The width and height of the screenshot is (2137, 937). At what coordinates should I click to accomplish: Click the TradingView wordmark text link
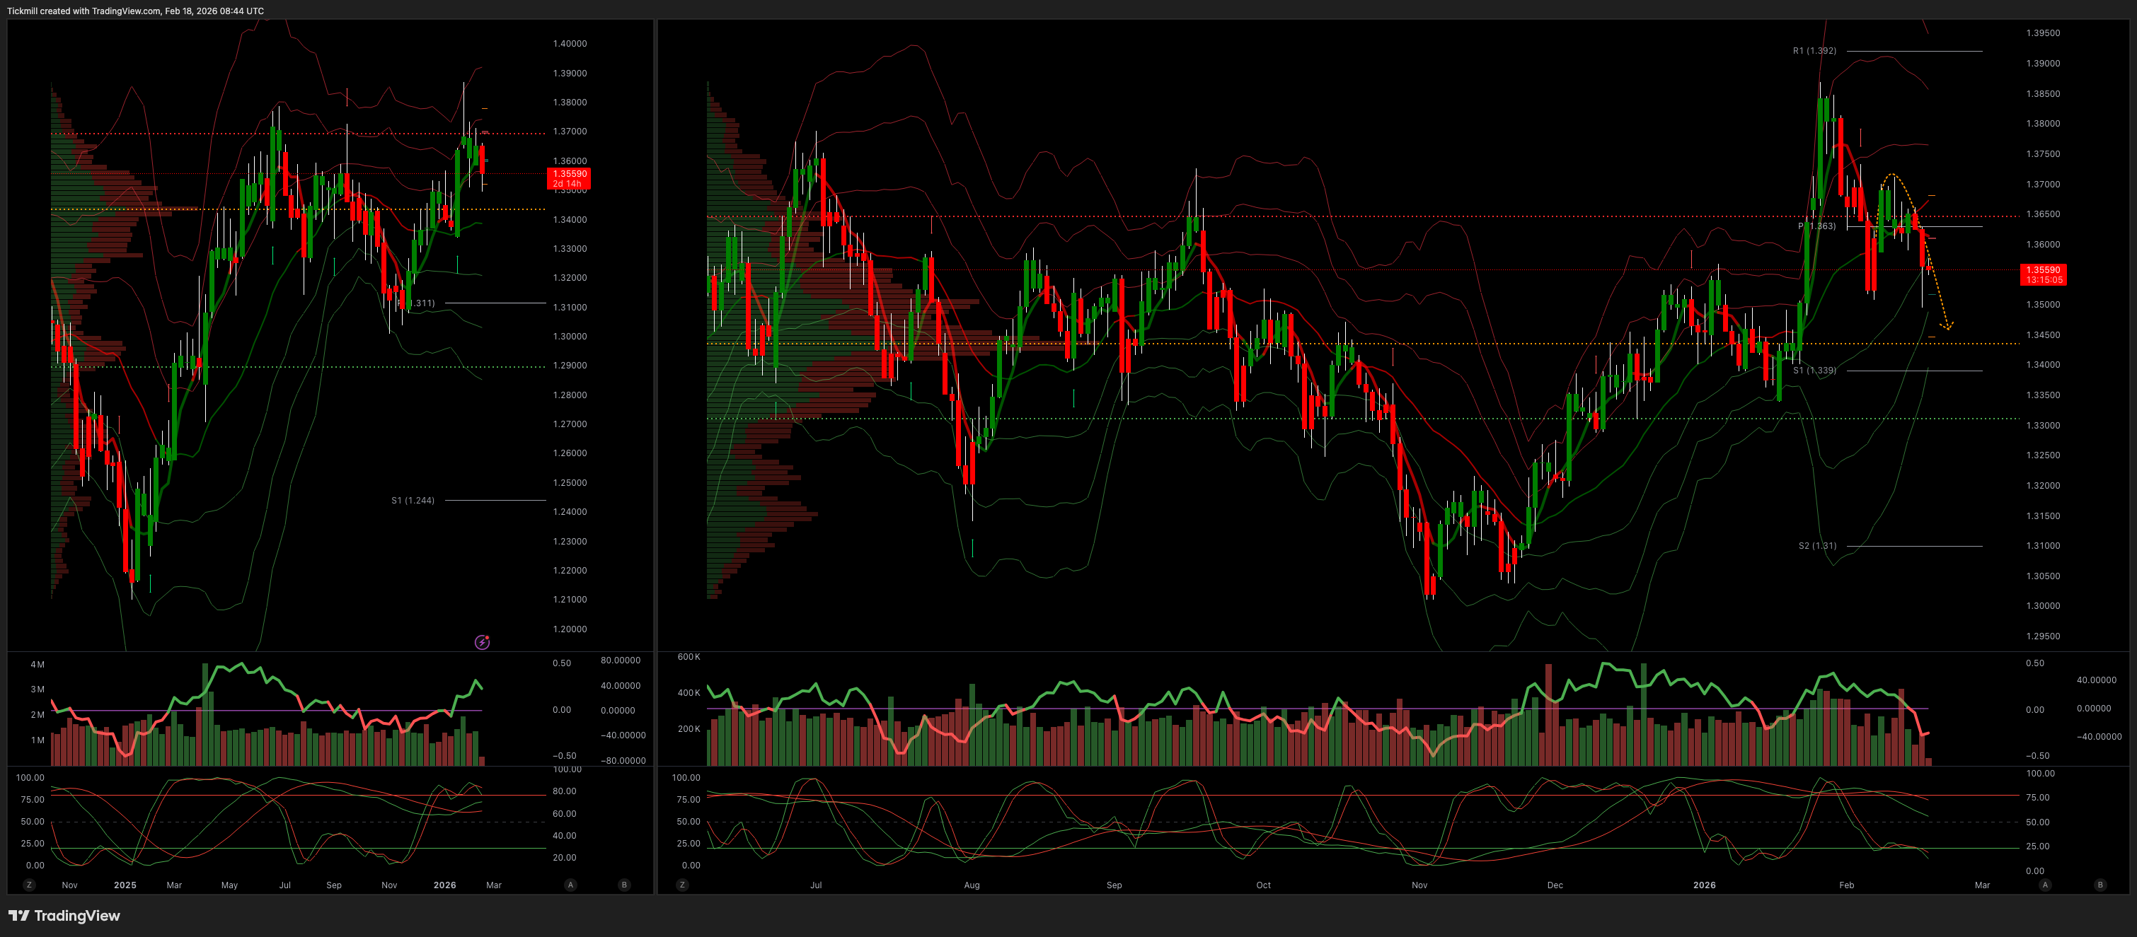[x=77, y=916]
